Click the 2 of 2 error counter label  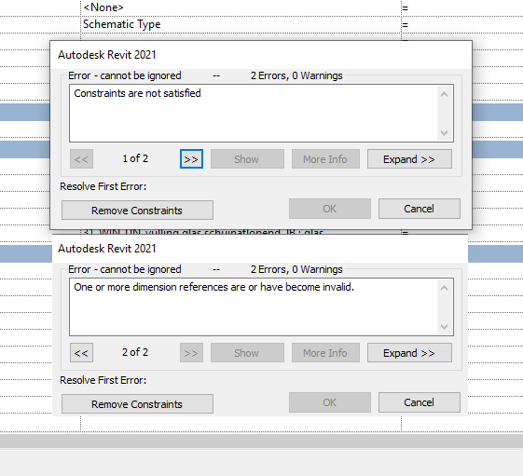[x=135, y=352]
